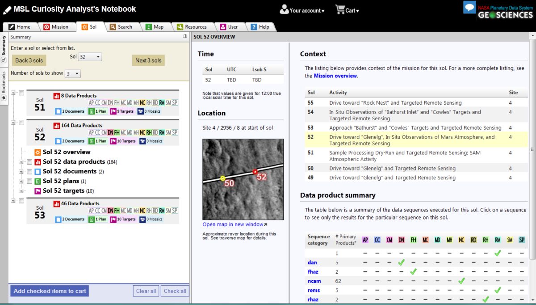536x305 pixels.
Task: Expand the Sol 51 tree node
Action: (x=13, y=93)
